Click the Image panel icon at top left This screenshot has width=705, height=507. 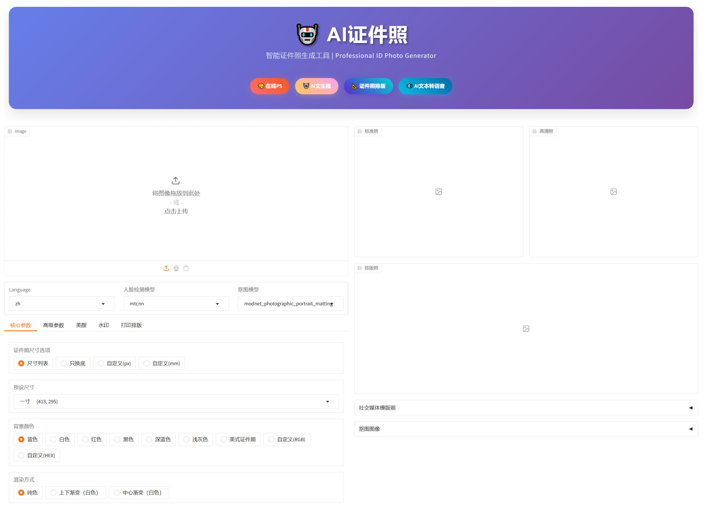(10, 131)
